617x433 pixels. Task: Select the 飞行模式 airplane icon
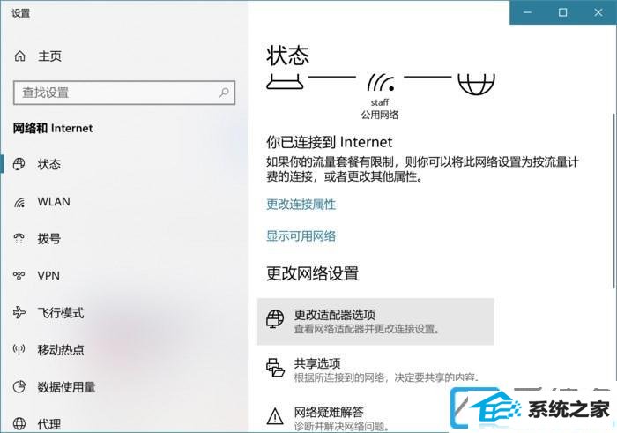[x=19, y=312]
